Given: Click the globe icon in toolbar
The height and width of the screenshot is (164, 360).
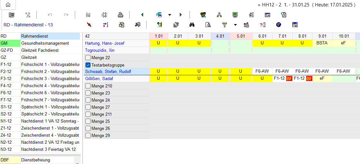Looking at the screenshot, I should coord(279,24).
